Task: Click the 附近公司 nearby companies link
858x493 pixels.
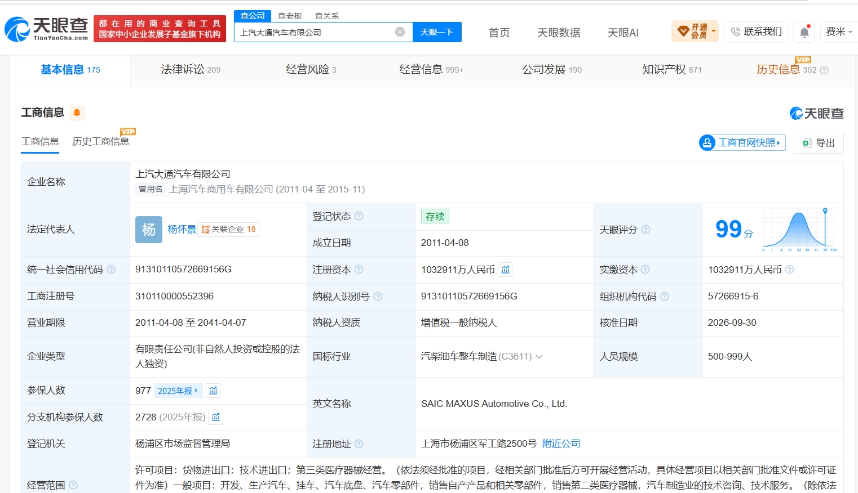Action: [x=561, y=444]
